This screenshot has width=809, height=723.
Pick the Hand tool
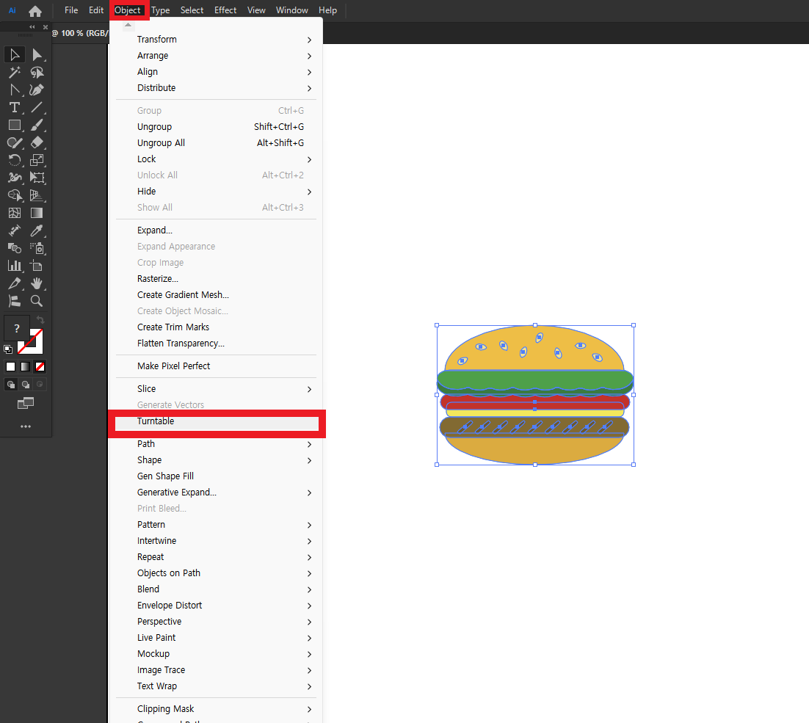(x=37, y=283)
